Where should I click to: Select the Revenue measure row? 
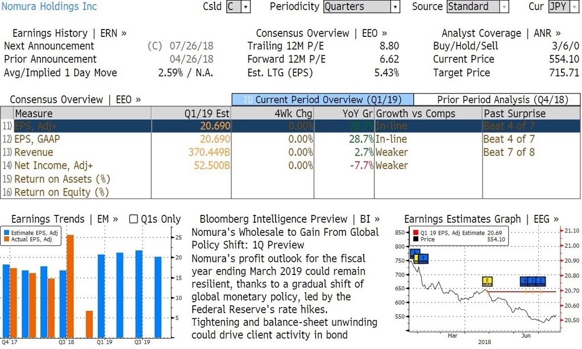[290, 152]
